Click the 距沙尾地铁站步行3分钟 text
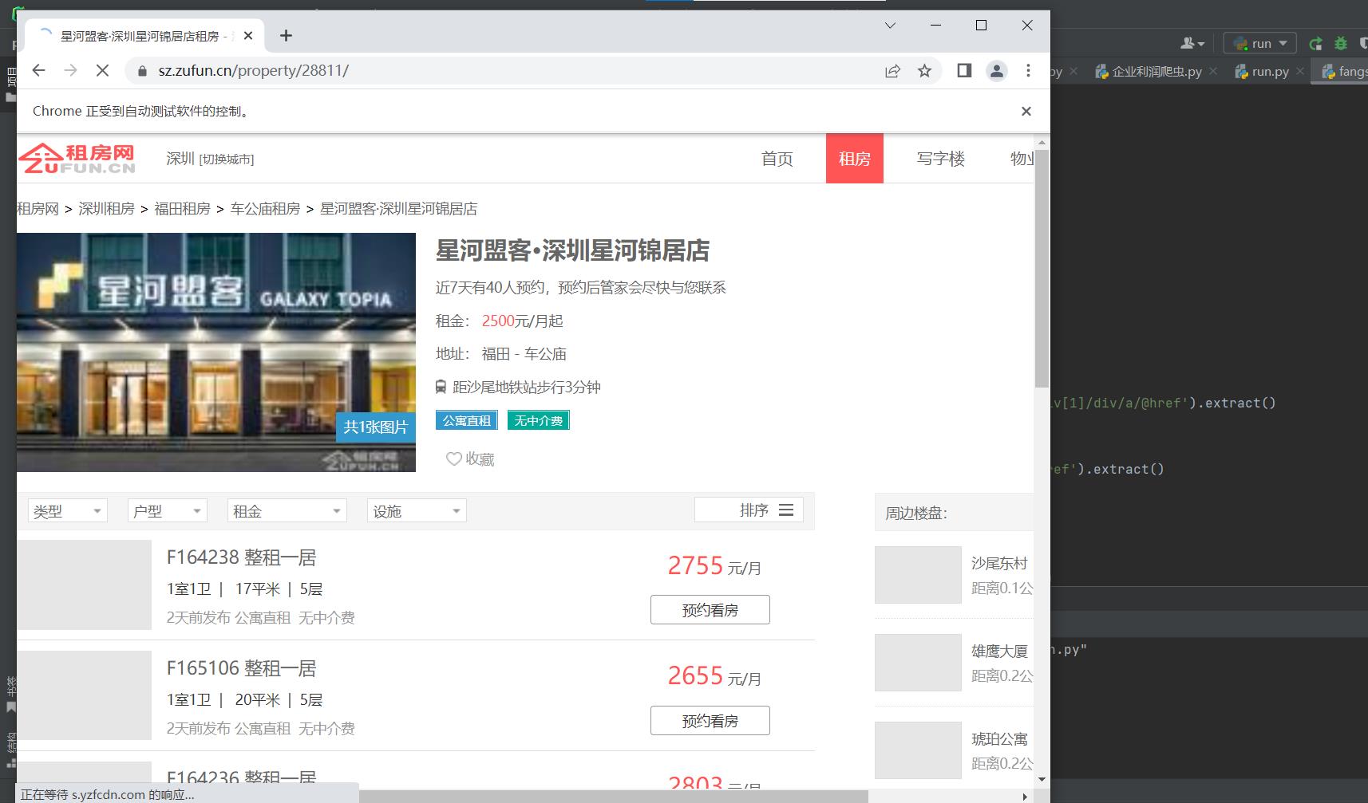The width and height of the screenshot is (1368, 803). pyautogui.click(x=527, y=387)
